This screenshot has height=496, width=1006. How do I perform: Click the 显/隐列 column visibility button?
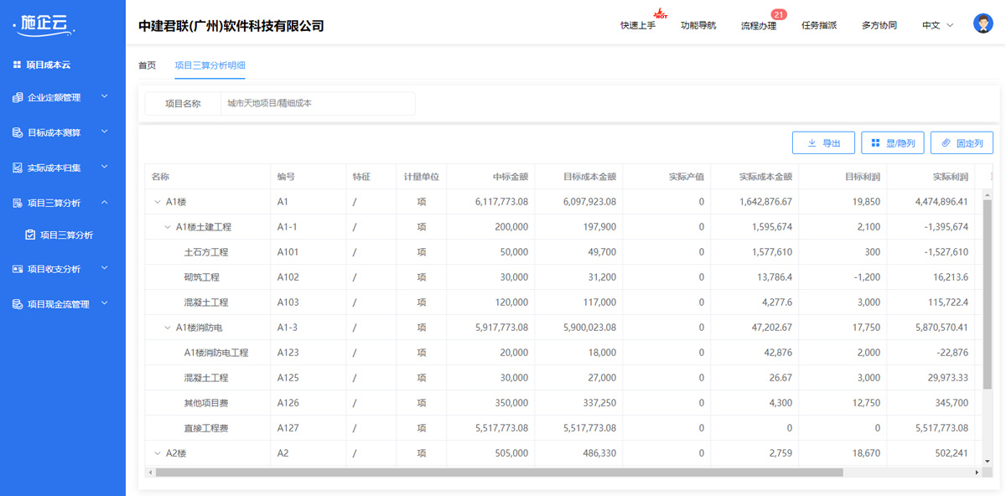pos(892,143)
